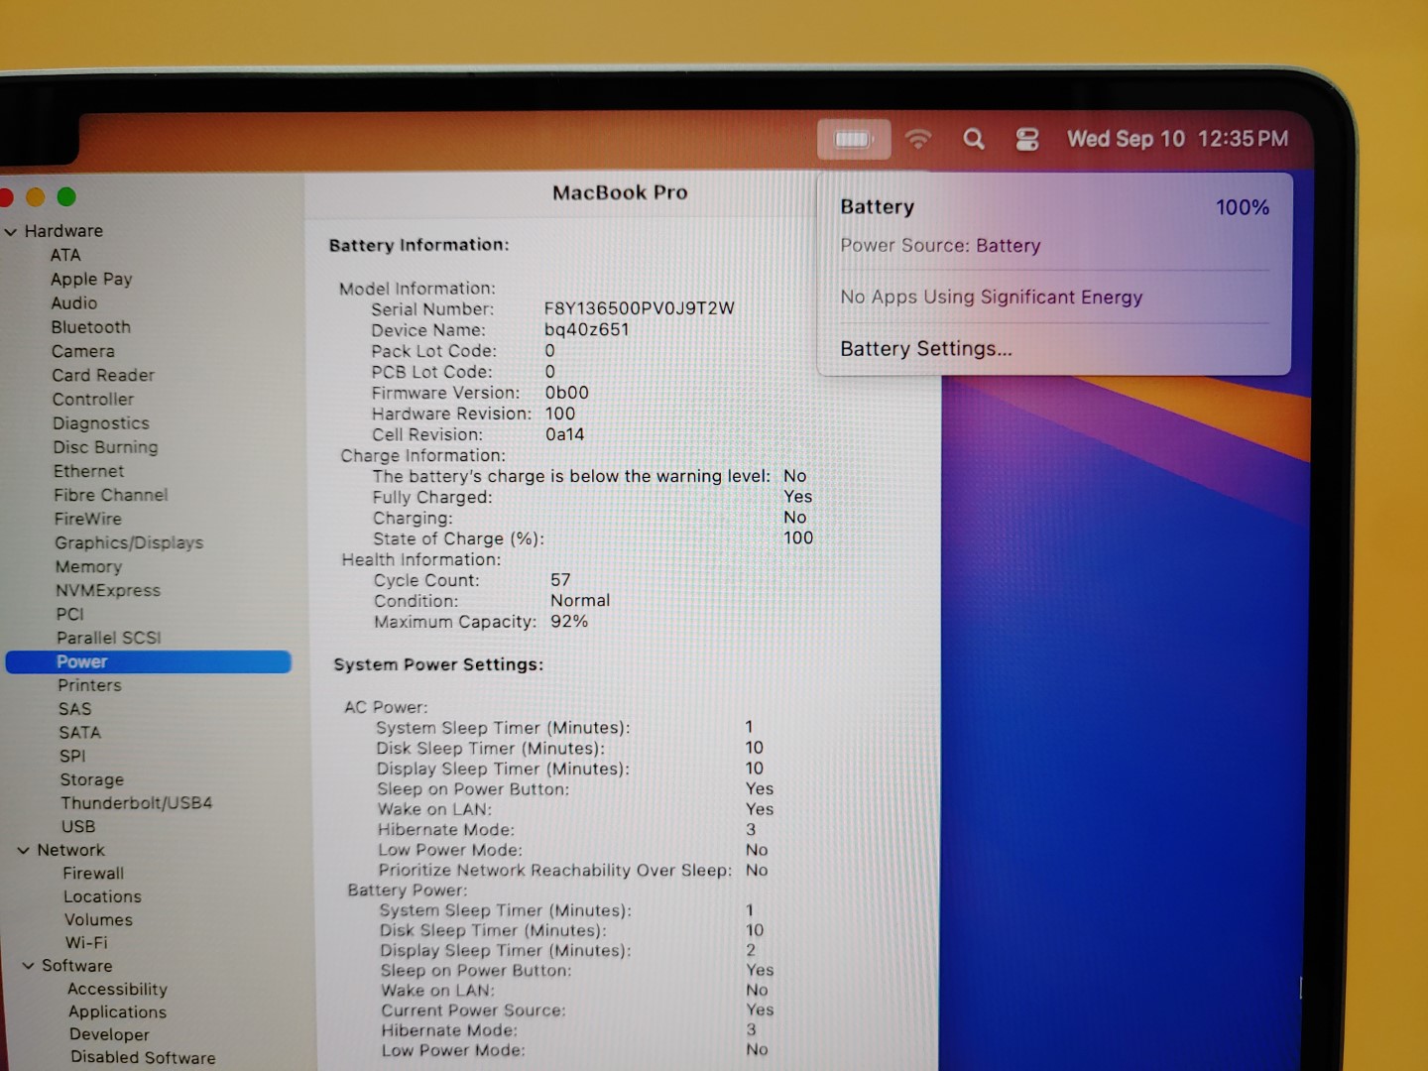Viewport: 1428px width, 1071px height.
Task: Collapse the Network section chevron
Action: 23,851
